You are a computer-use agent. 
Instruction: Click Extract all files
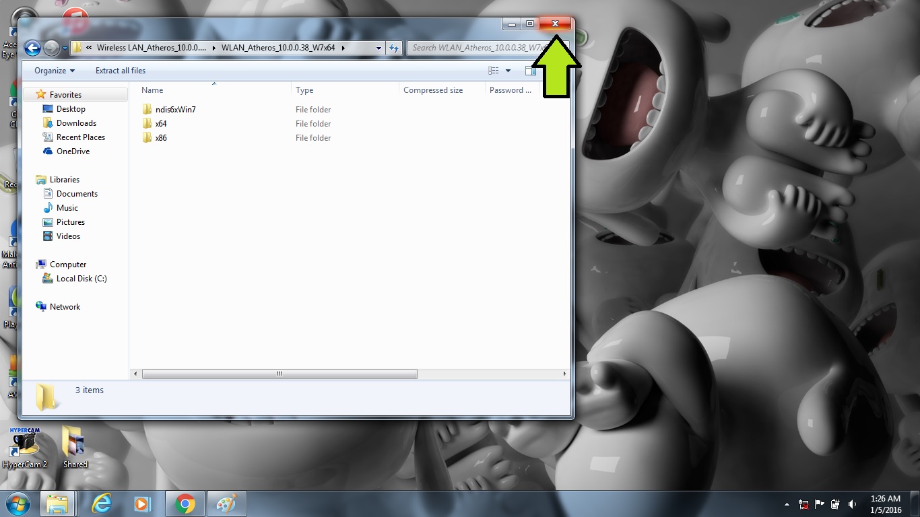coord(121,71)
